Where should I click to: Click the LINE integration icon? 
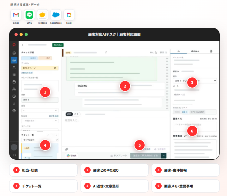(29, 15)
